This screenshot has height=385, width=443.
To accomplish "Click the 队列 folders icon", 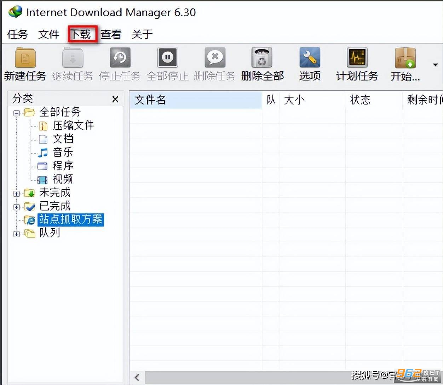I will coord(29,233).
